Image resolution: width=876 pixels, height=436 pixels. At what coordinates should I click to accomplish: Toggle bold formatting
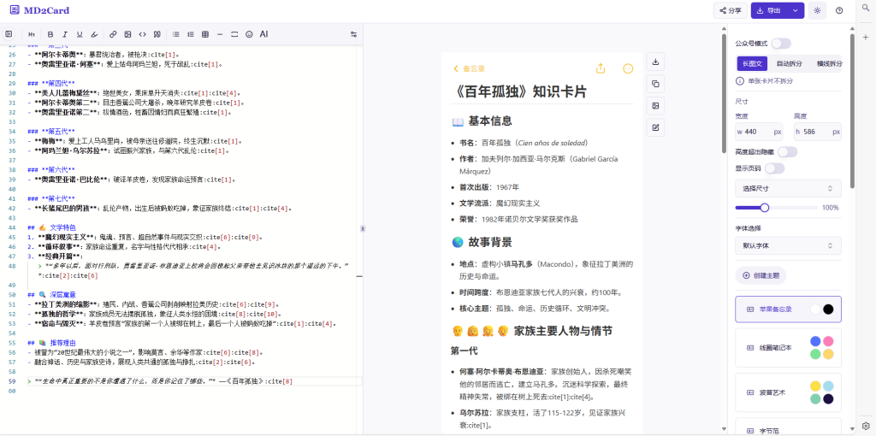coord(50,34)
